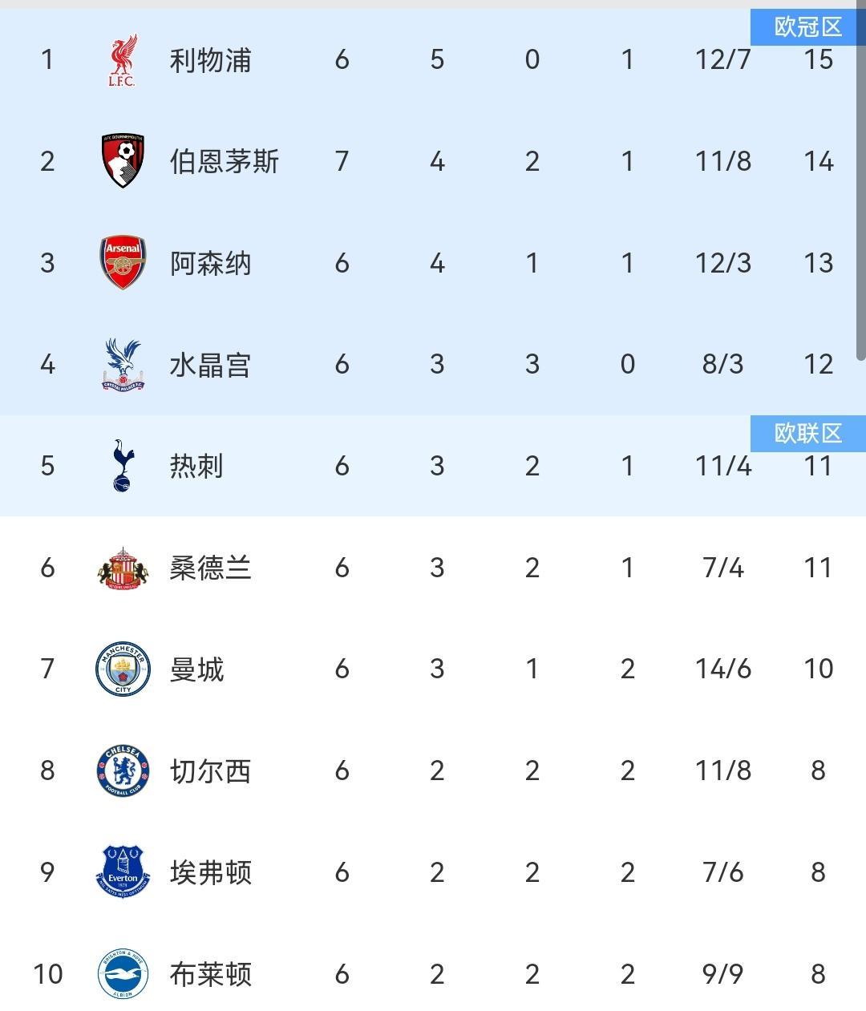Tap the 桑德兰 team name
Screen dimensions: 866x1011
click(210, 568)
